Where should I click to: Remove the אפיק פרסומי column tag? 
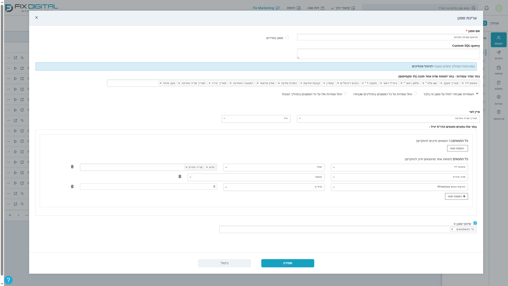point(258,83)
